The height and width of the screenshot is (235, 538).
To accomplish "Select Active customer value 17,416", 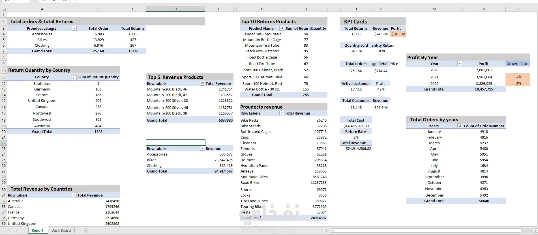I will coord(356,89).
